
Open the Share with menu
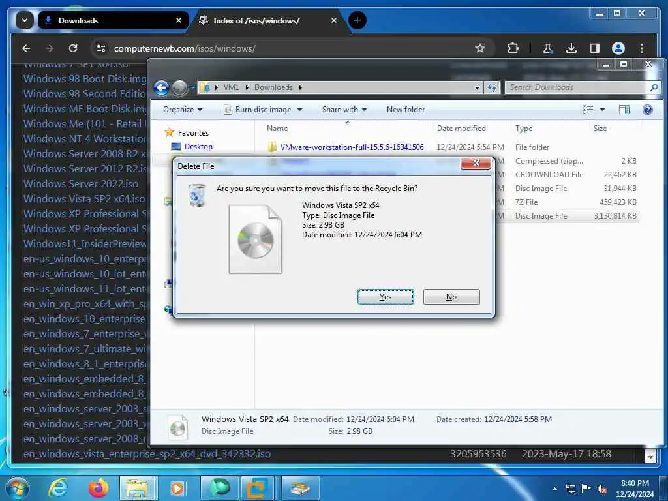coord(344,110)
